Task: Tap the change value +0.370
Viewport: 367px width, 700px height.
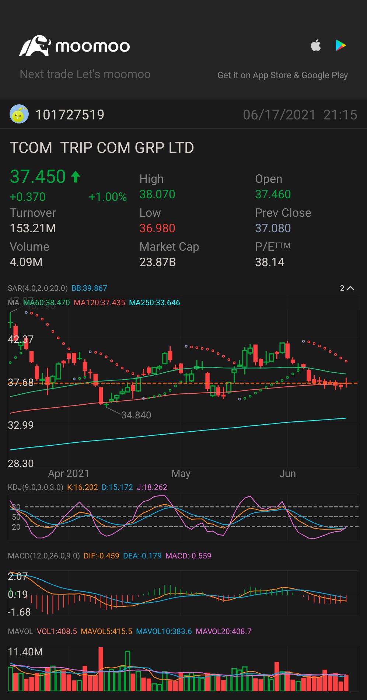Action: click(28, 197)
